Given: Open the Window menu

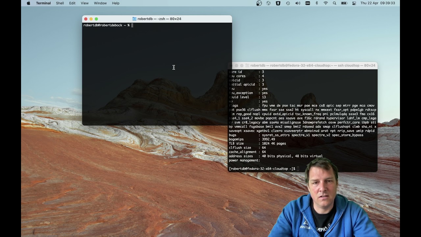Looking at the screenshot, I should pos(100,3).
